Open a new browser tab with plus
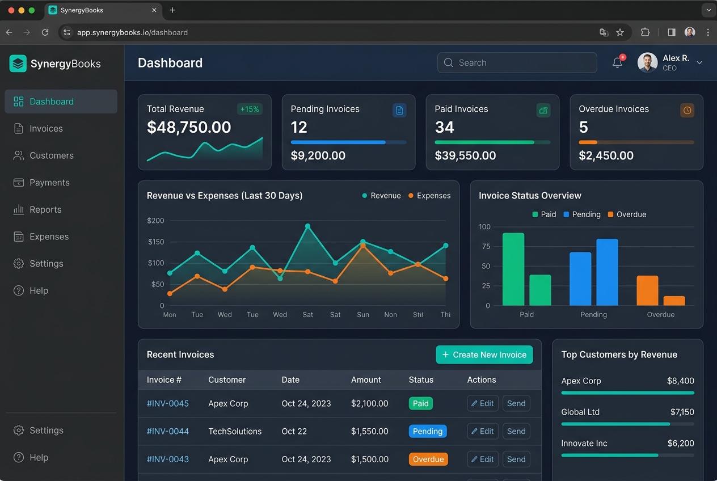 point(172,10)
